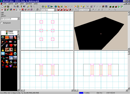Select the globe entity in browser
Screen dimensions: 130x94
click(3, 37)
